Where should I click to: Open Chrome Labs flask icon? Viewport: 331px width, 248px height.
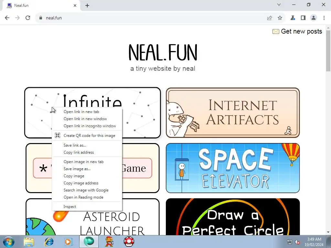pyautogui.click(x=293, y=18)
